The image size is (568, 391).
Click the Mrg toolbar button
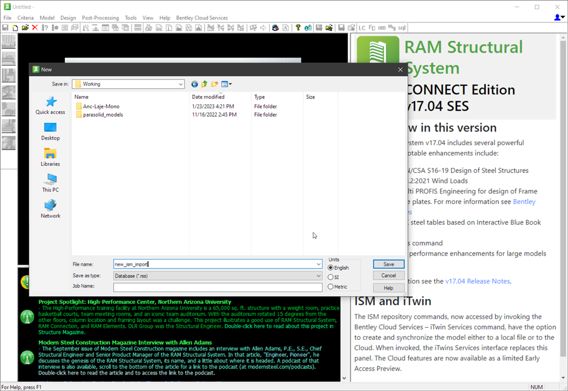click(392, 27)
